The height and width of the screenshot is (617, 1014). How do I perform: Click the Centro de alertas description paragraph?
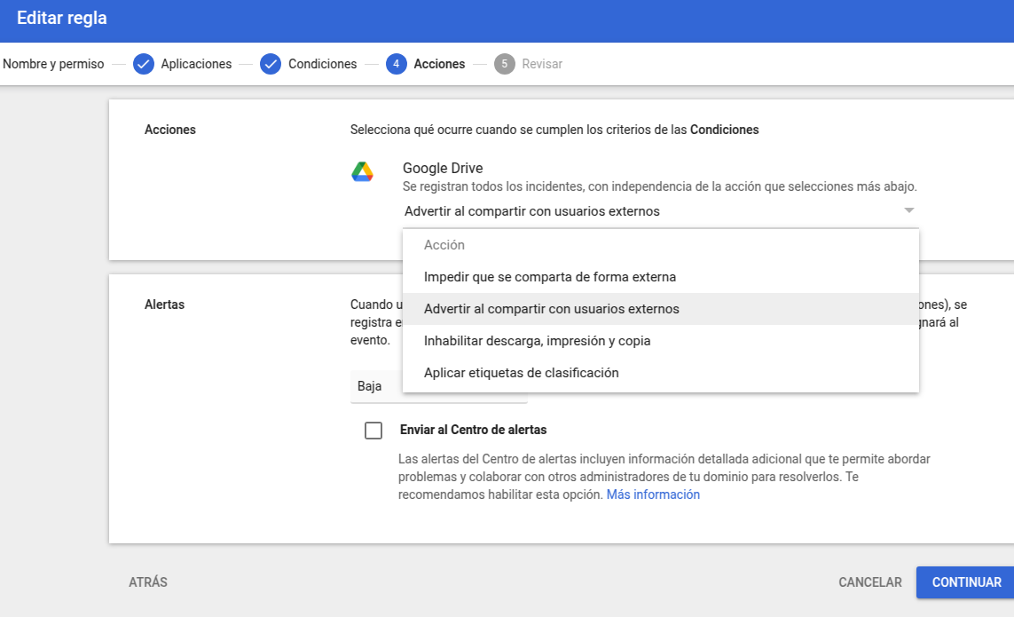pos(664,477)
